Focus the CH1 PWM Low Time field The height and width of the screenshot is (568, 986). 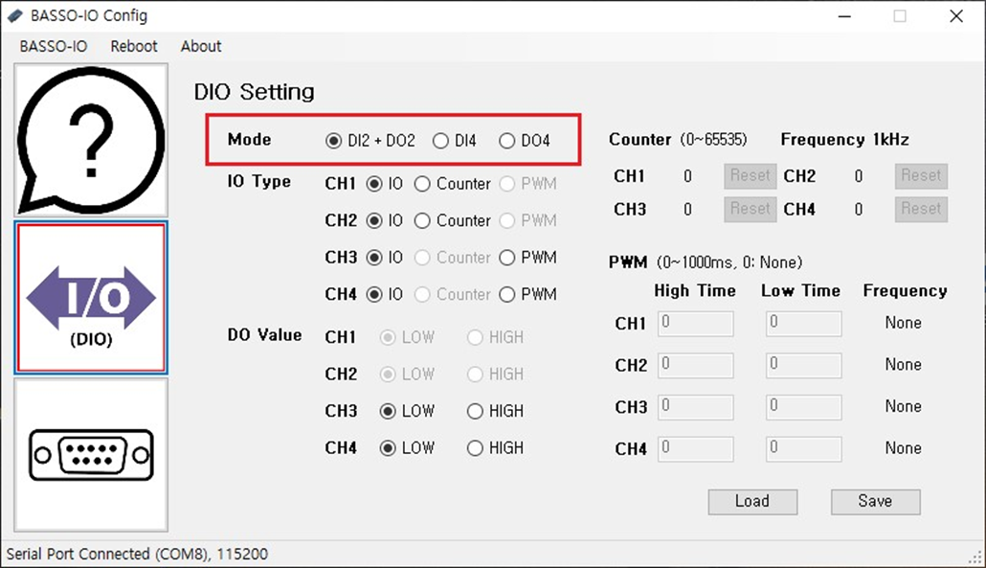pos(804,324)
